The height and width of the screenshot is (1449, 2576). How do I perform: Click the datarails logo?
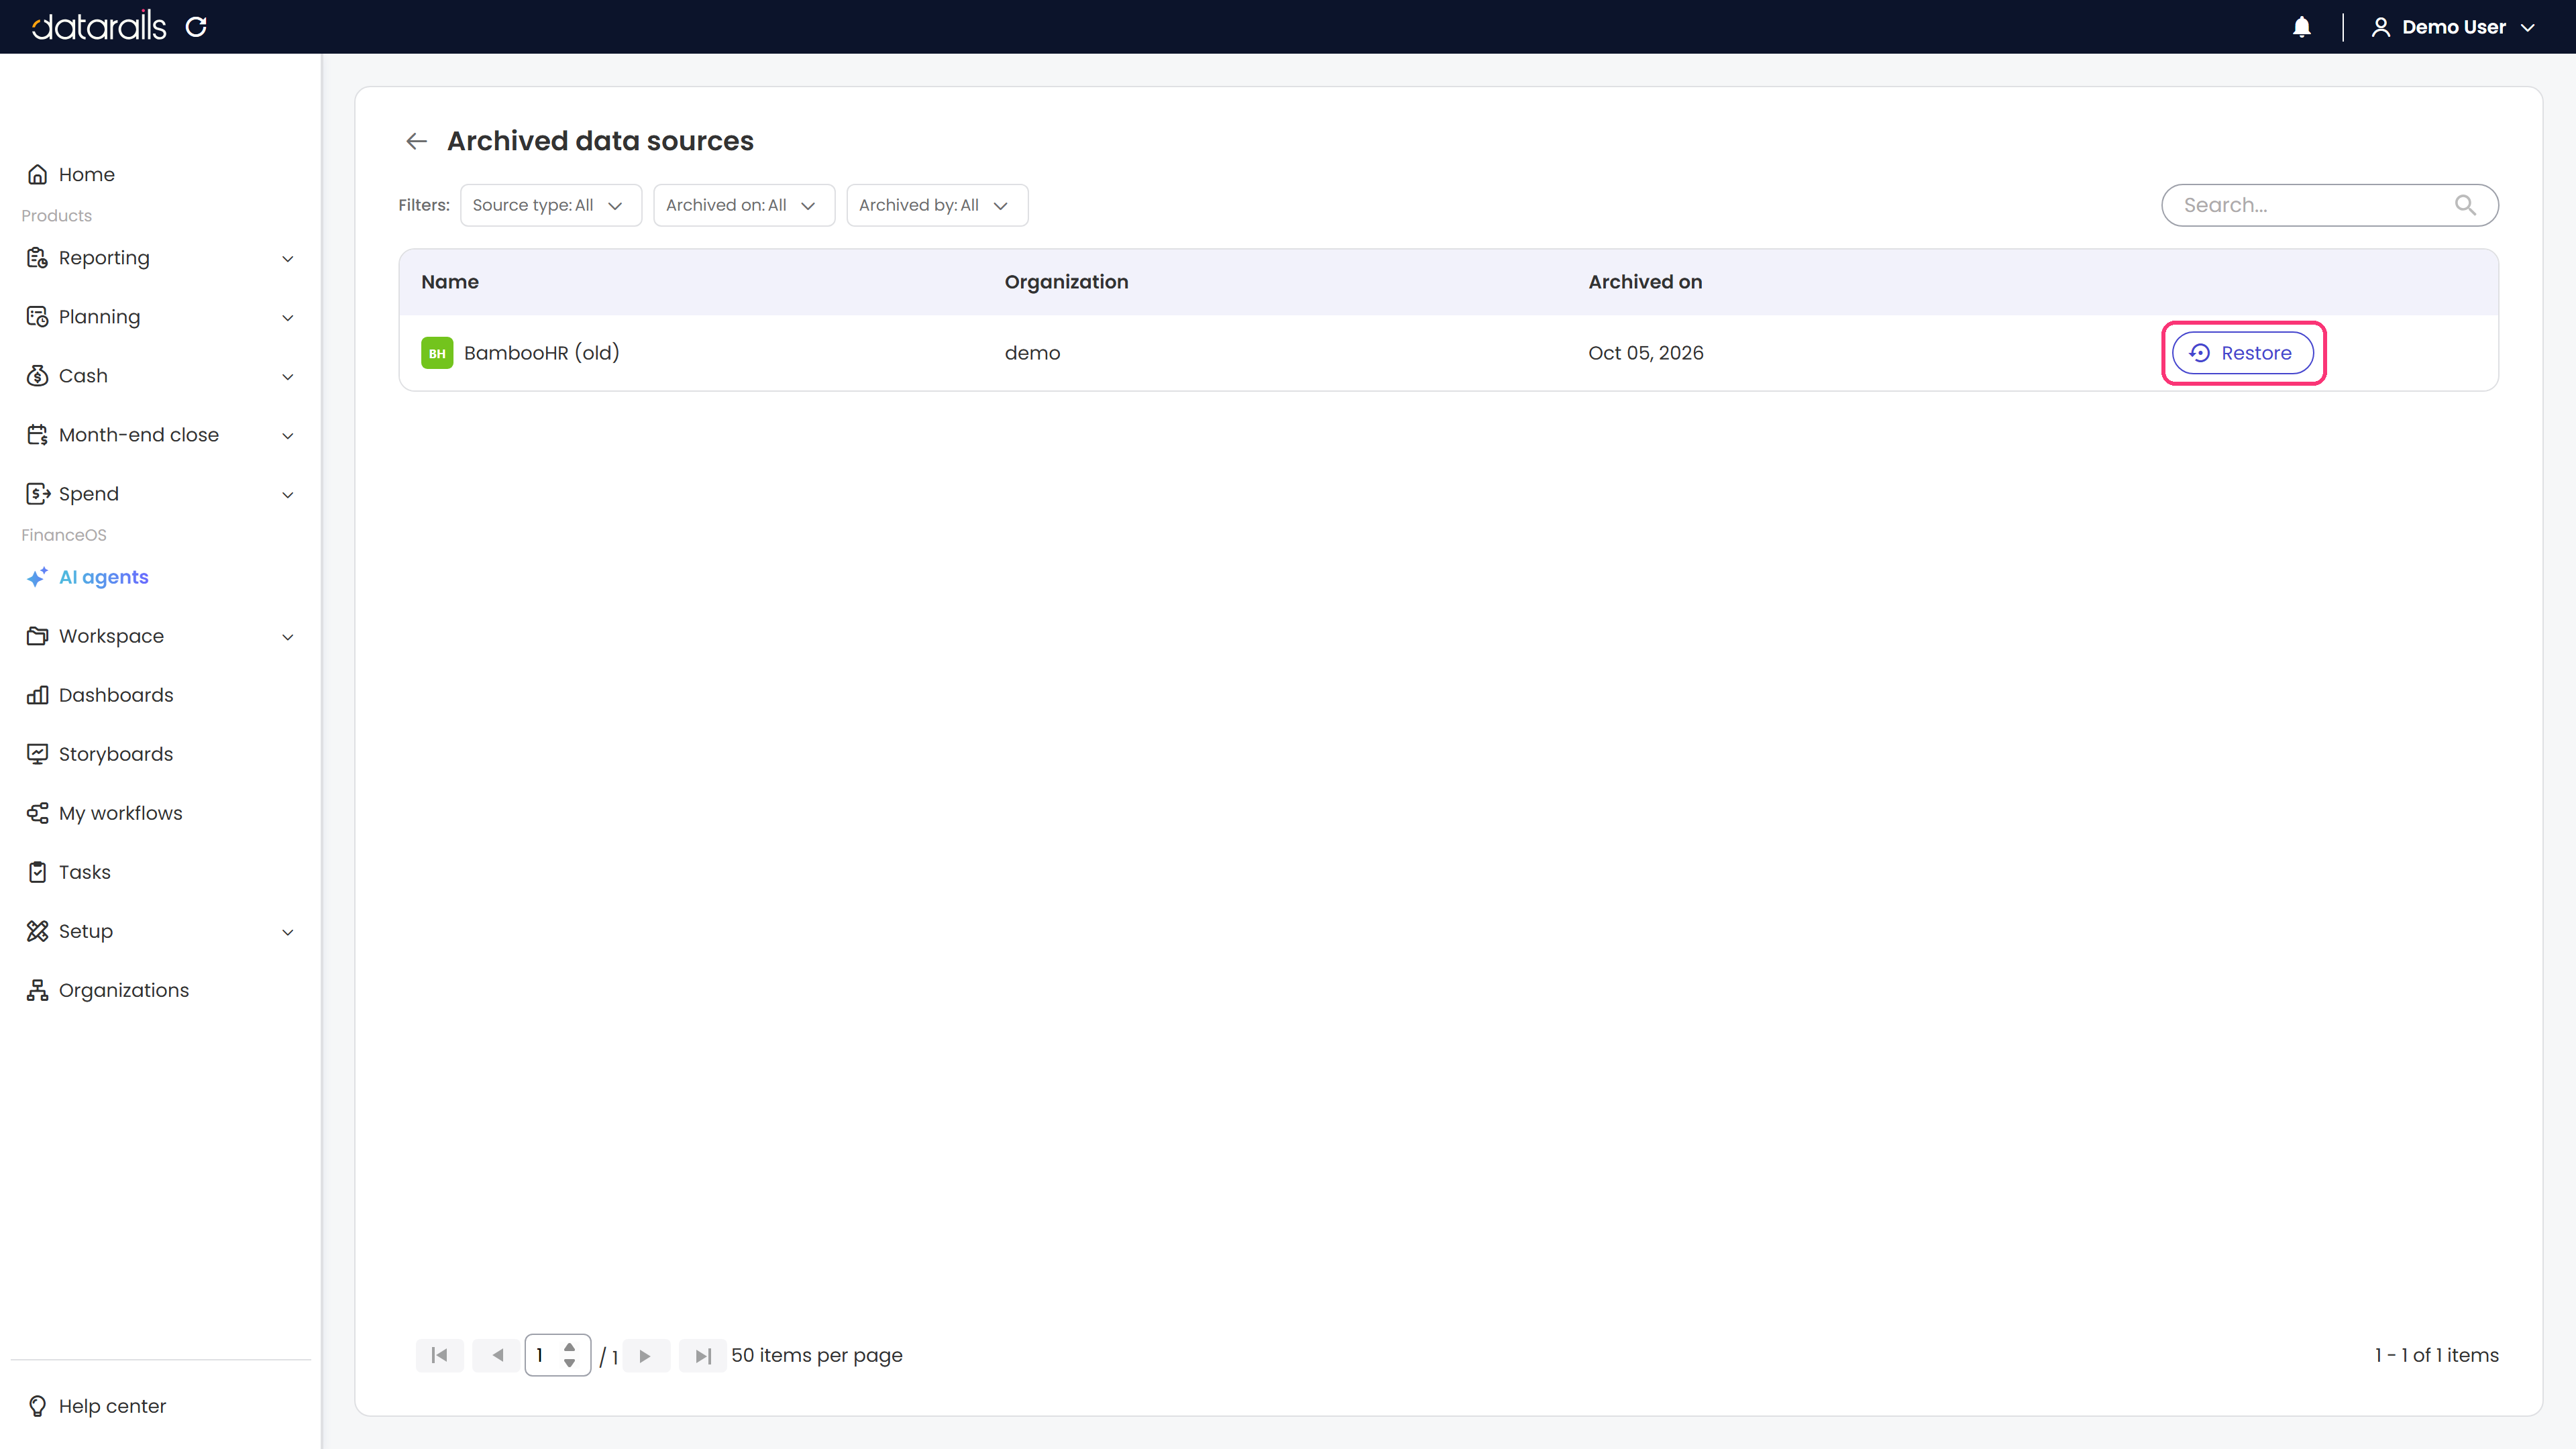[x=99, y=27]
